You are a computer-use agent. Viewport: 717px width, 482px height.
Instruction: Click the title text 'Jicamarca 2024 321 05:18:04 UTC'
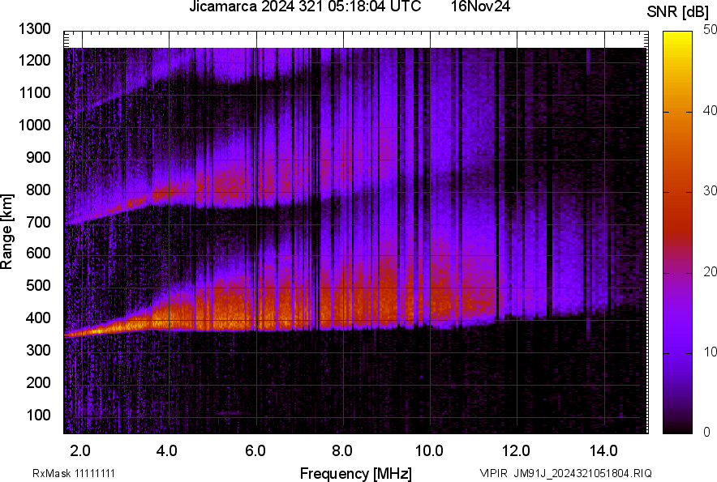coord(305,6)
